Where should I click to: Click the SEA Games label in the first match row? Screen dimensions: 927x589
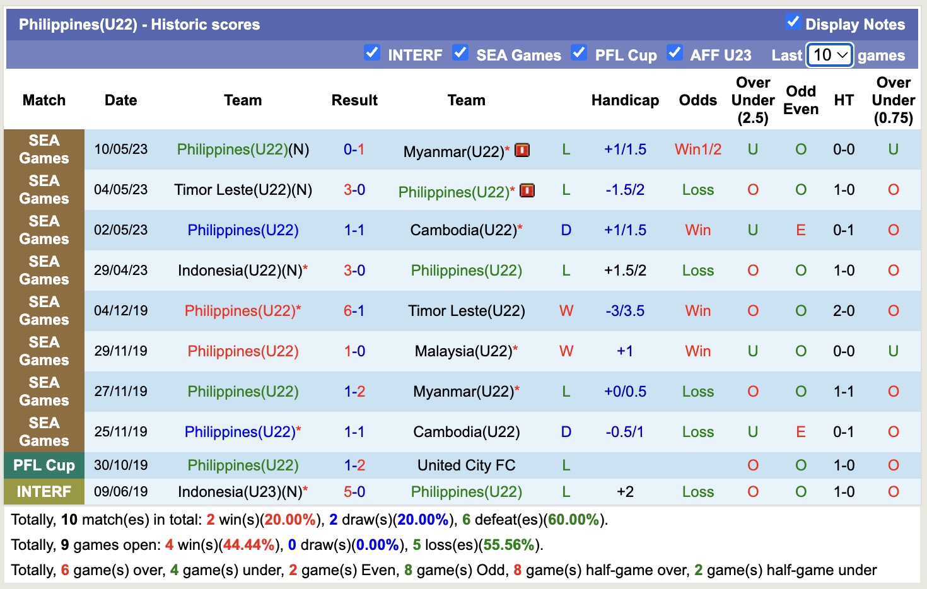(44, 150)
